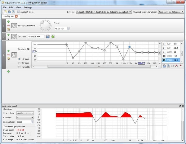The height and width of the screenshot is (144, 186).
Task: Choose the variable band radio option
Action: point(20,67)
